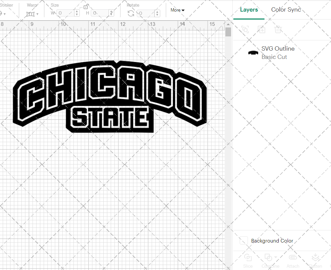Screen dimensions: 331x270
Task: Click the Attach icon
Action: pos(293,258)
